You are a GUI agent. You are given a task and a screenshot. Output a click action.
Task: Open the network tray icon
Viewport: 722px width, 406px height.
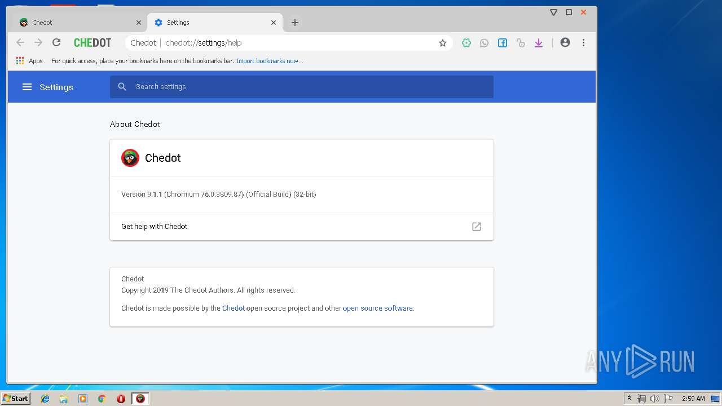click(641, 399)
